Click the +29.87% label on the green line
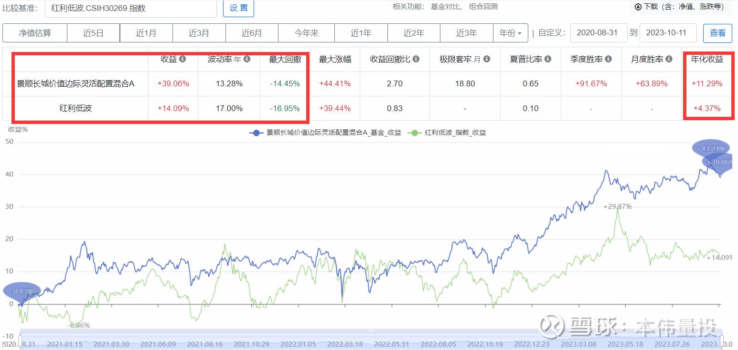Viewport: 738px width, 350px height. pyautogui.click(x=618, y=206)
